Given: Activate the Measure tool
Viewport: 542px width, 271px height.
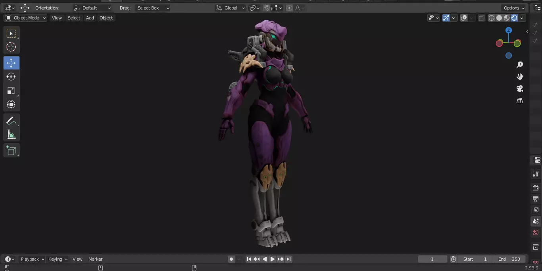Looking at the screenshot, I should point(11,135).
